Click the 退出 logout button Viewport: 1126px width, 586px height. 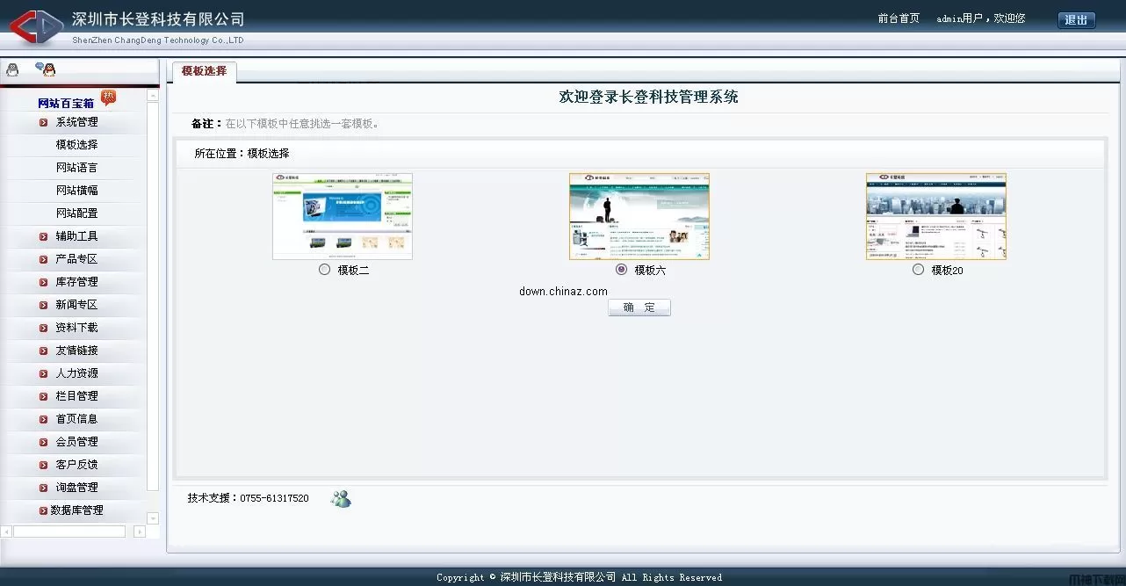(1077, 20)
